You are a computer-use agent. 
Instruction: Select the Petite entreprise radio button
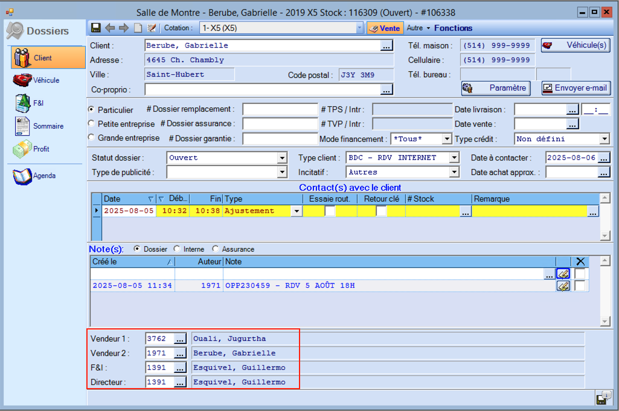(x=92, y=124)
